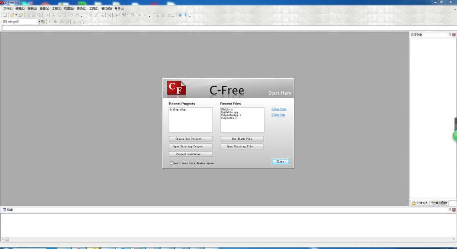457x249 pixels.
Task: Click Open Existing File button
Action: (x=242, y=146)
